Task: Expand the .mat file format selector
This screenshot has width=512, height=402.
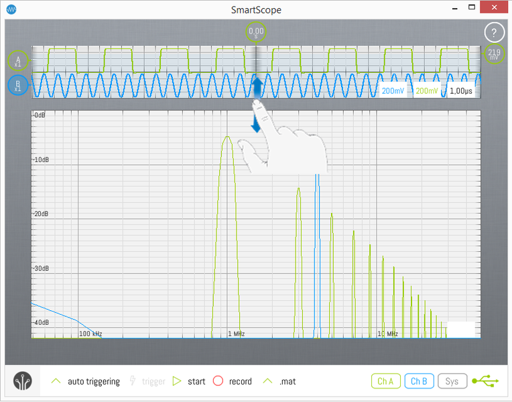Action: [267, 381]
